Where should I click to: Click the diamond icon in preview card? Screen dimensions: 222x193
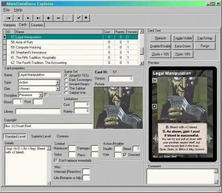point(154,80)
